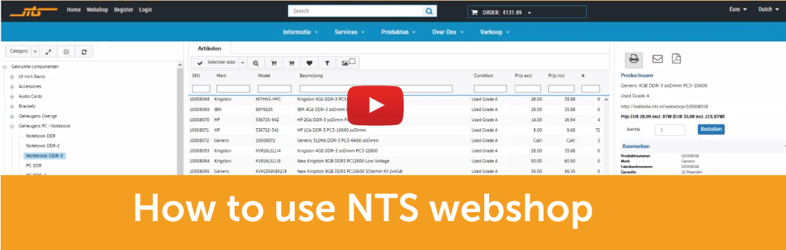The height and width of the screenshot is (250, 786).
Task: Select row with SKU 10008068
Action: click(x=396, y=99)
